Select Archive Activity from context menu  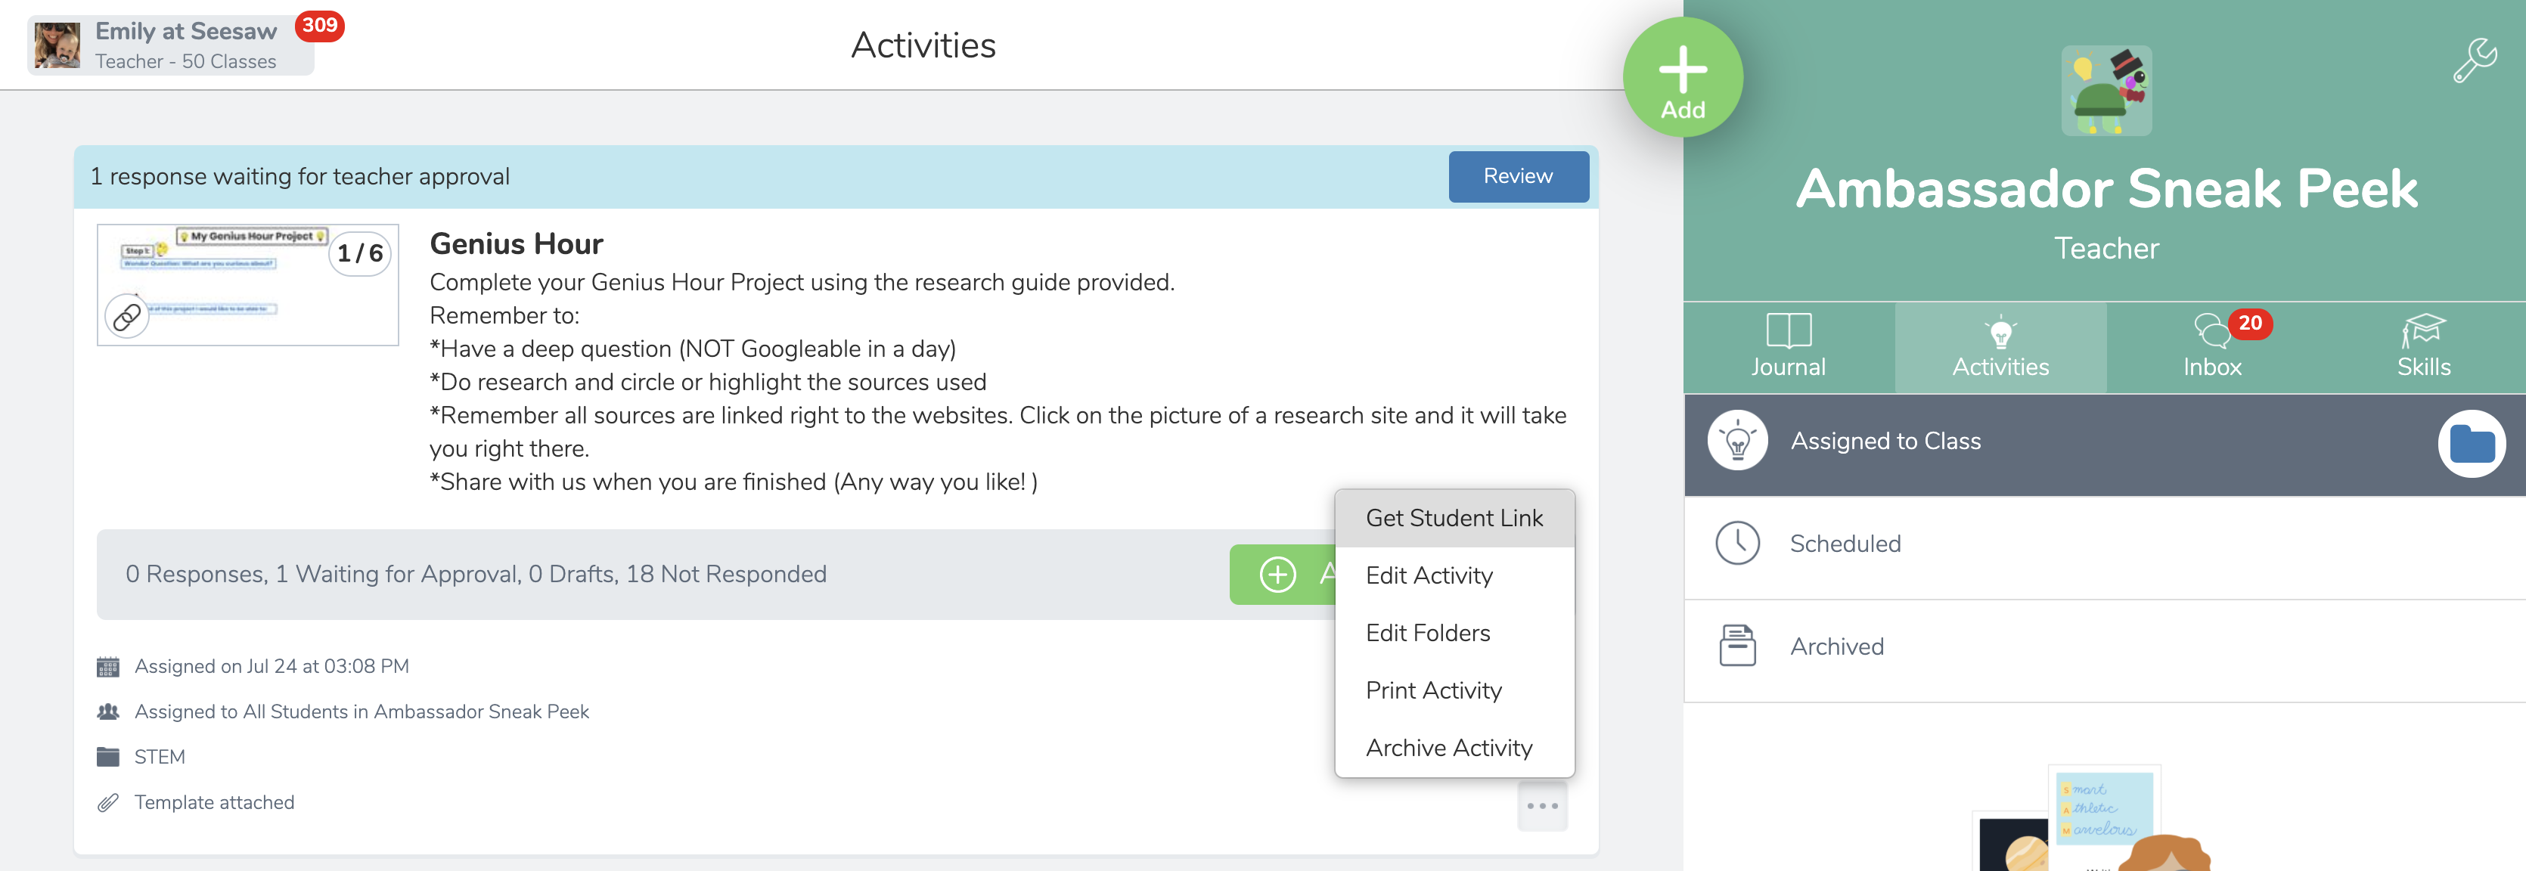click(x=1447, y=747)
